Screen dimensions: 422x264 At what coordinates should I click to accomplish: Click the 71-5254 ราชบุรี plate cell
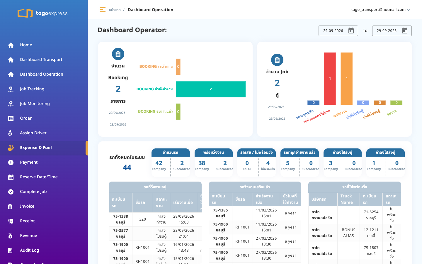(x=371, y=215)
